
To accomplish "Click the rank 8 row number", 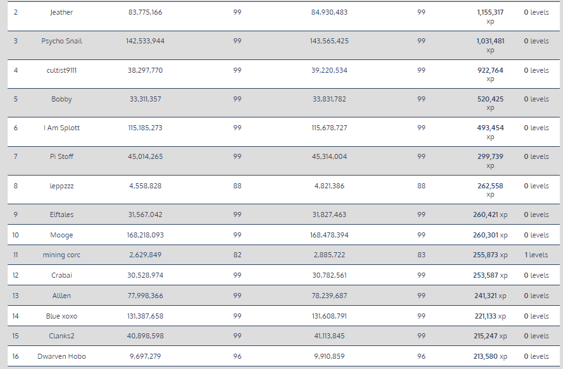I will 15,186.
